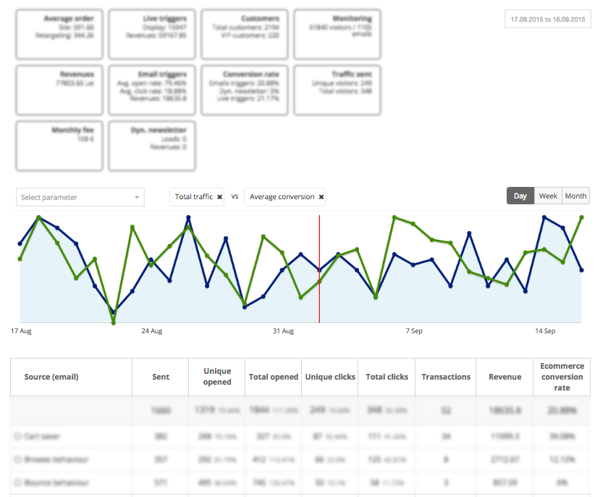The height and width of the screenshot is (497, 595).
Task: Click the 31 Aug axis label
Action: [x=283, y=330]
